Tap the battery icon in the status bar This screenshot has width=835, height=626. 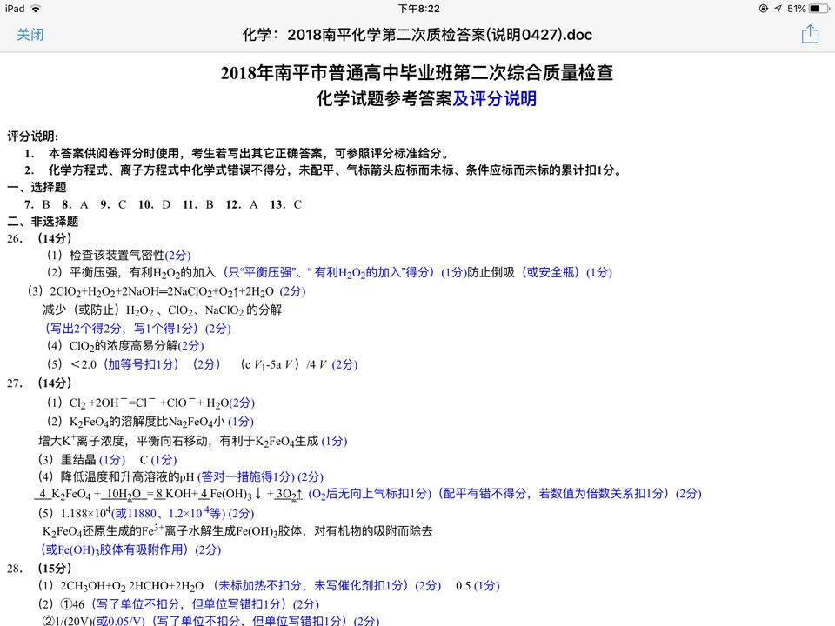click(x=818, y=8)
